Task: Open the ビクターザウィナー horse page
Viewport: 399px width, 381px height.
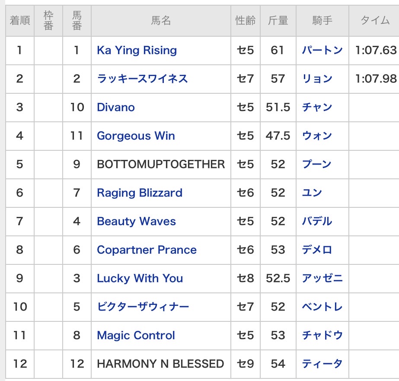Action: tap(143, 307)
